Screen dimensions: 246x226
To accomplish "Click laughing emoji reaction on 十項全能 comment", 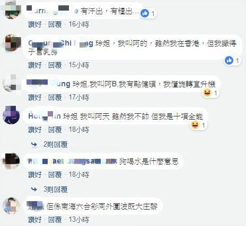I will coord(195,125).
